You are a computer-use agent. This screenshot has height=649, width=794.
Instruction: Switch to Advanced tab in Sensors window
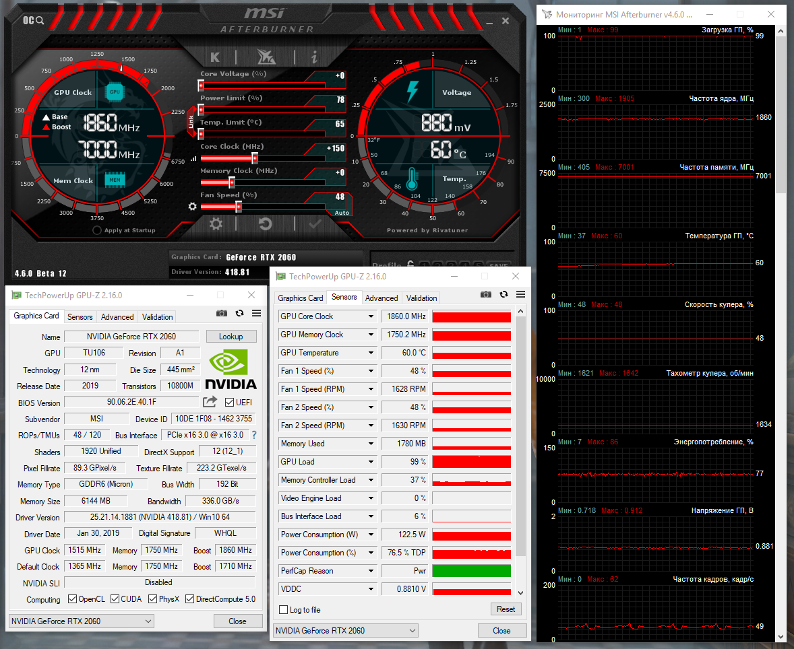click(381, 298)
